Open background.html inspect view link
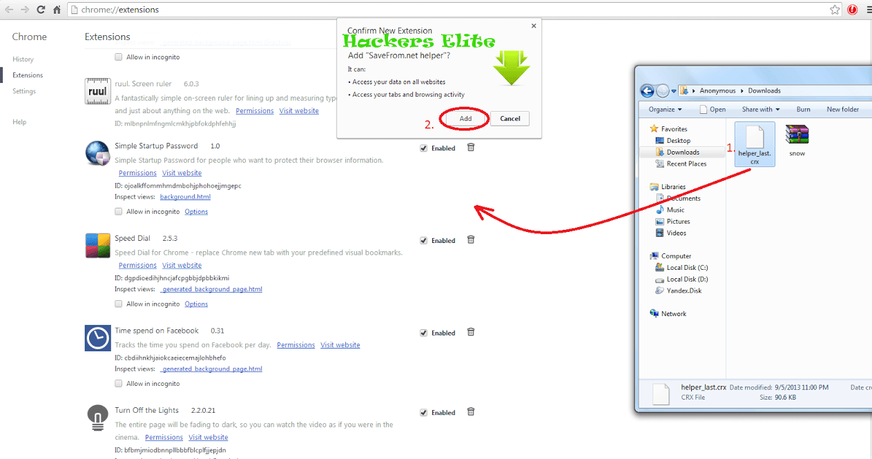Image resolution: width=872 pixels, height=459 pixels. (x=185, y=197)
